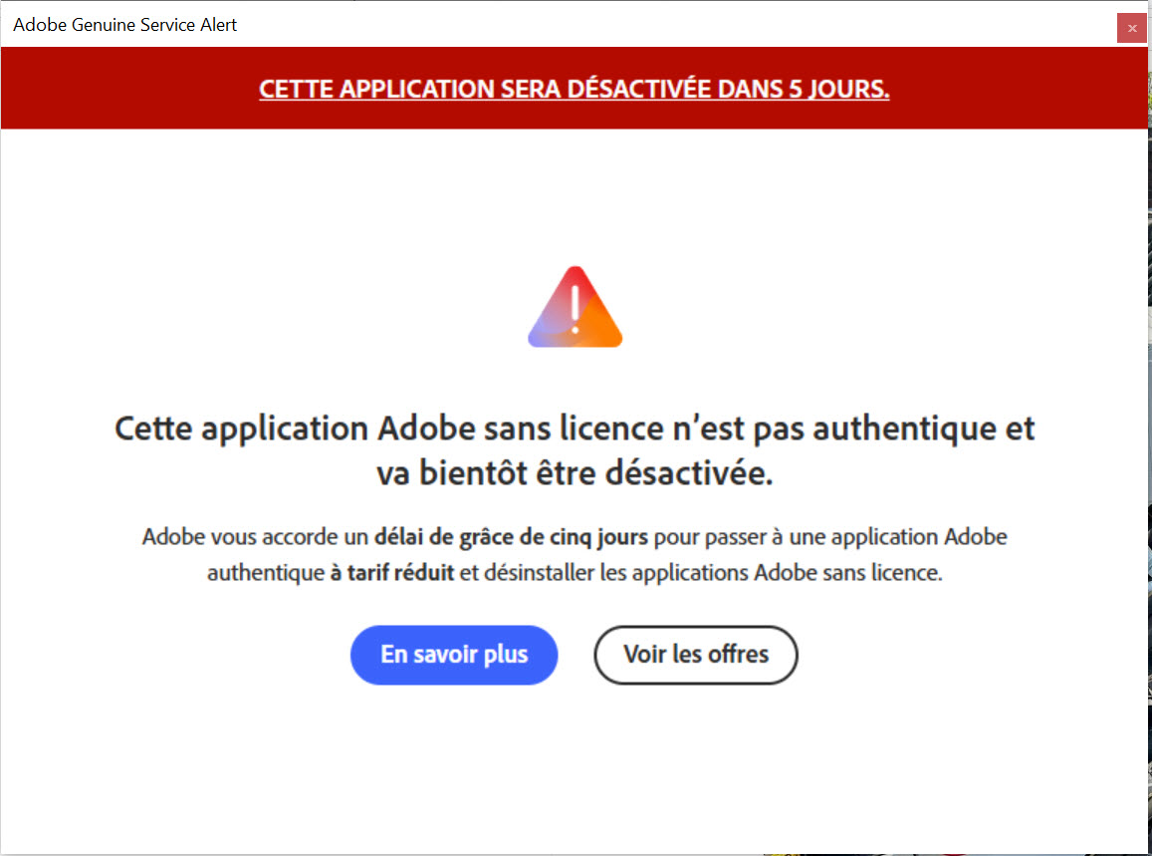Click the red banner link about deactivation in 5 days
Screen dimensions: 1152x856
(x=574, y=89)
